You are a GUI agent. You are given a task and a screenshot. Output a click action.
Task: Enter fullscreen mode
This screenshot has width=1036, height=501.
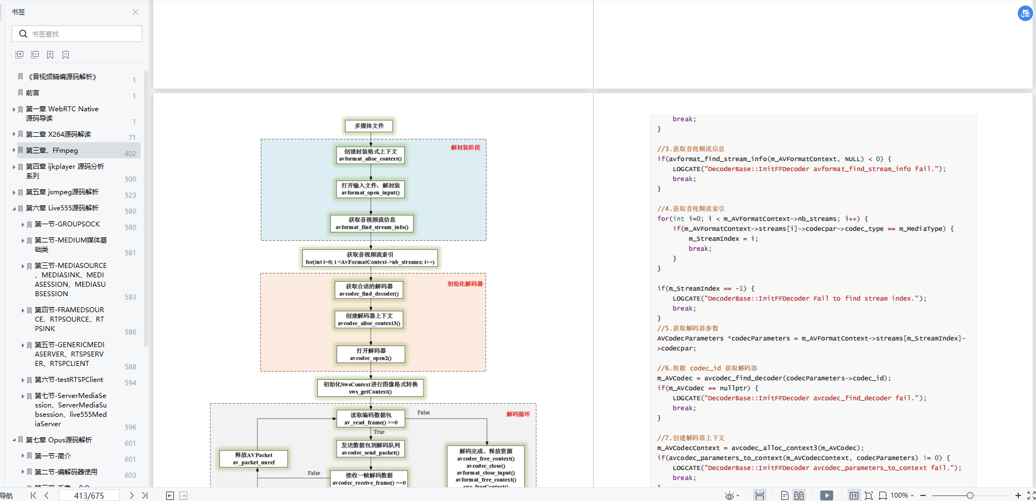1031,495
